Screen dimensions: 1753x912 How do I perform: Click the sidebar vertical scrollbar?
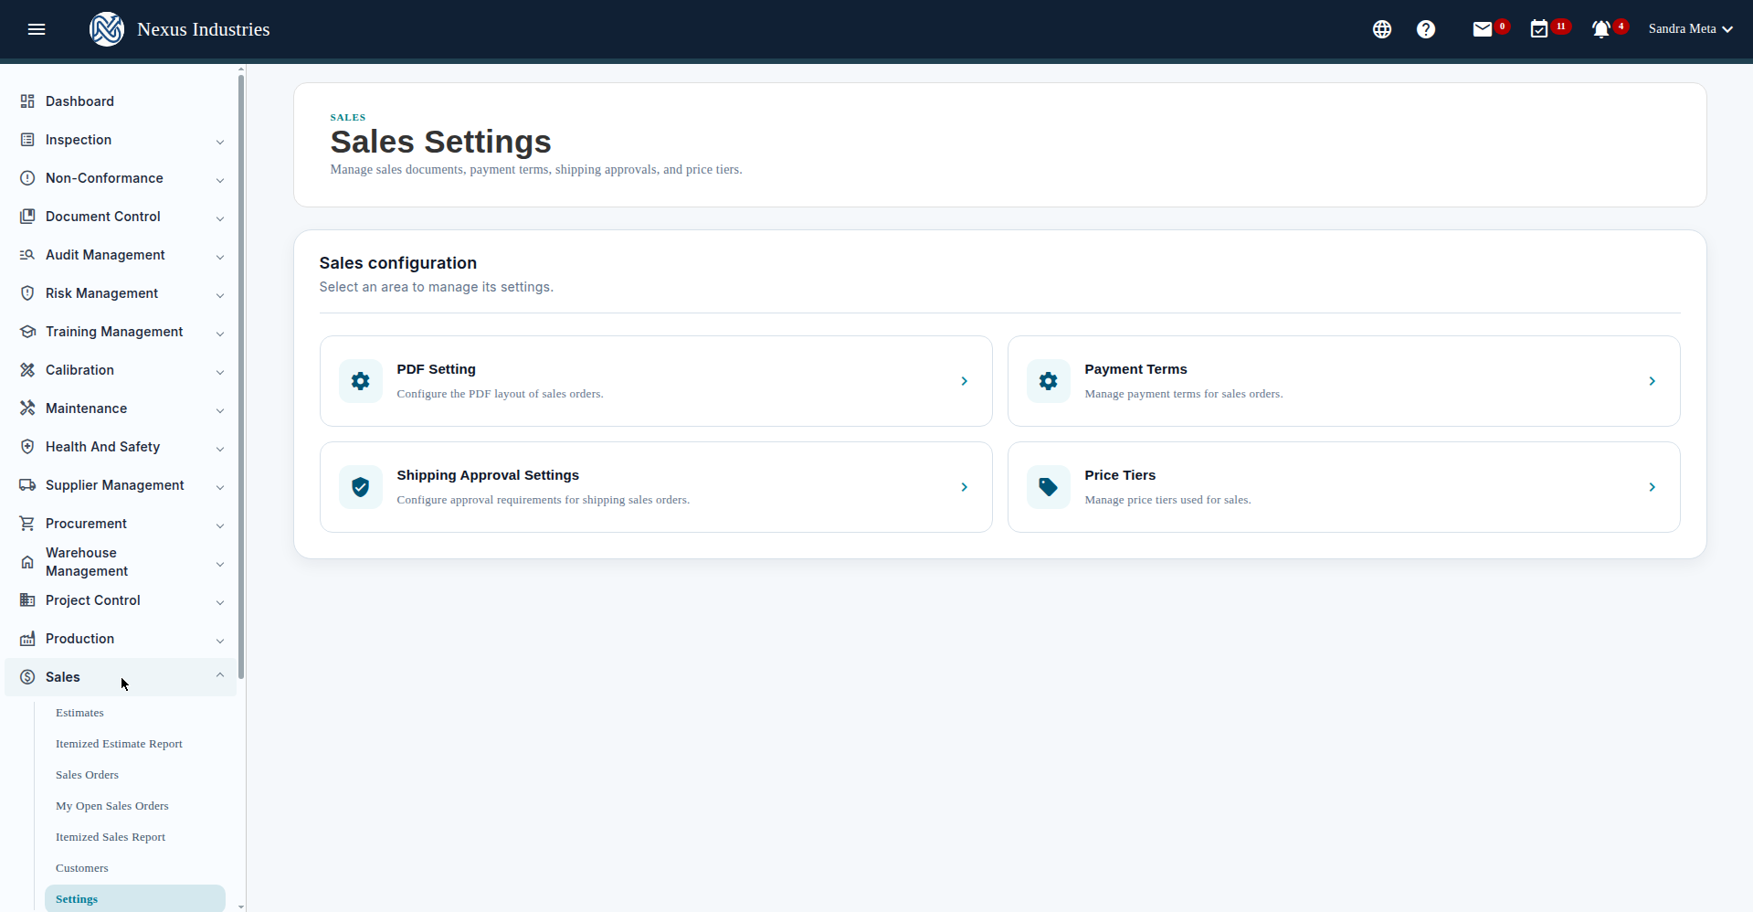(241, 376)
